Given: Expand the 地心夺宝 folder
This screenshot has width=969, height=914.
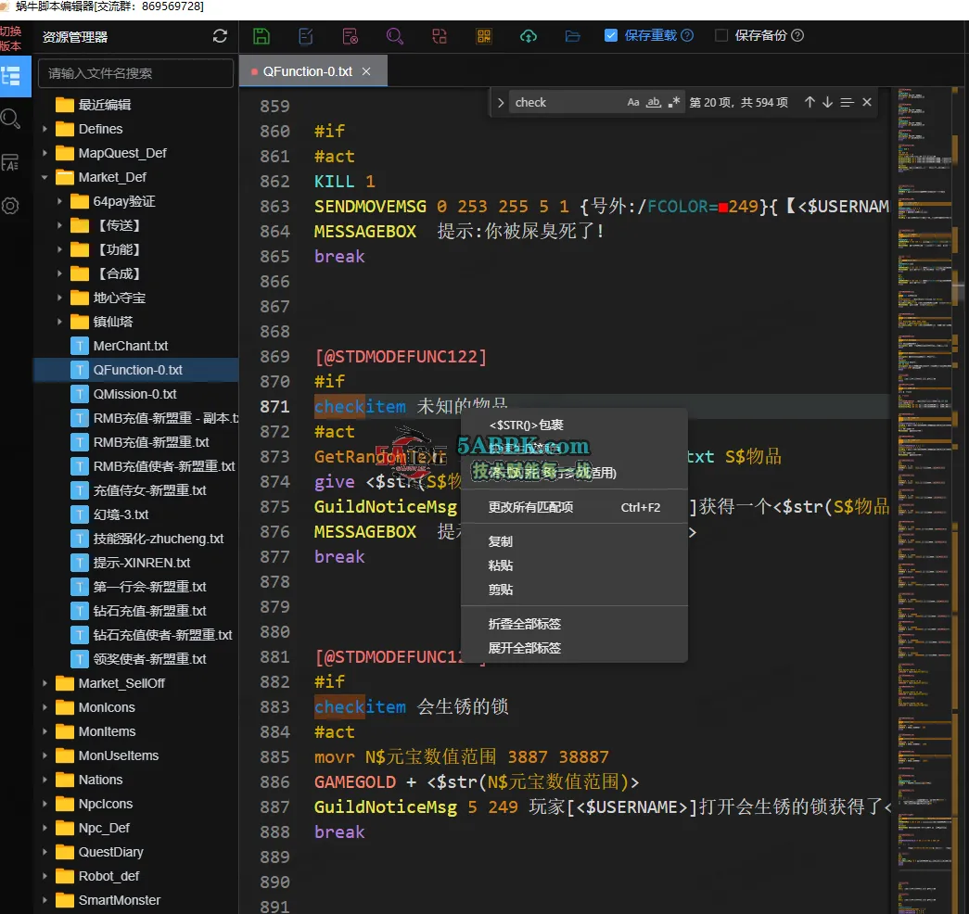Looking at the screenshot, I should (59, 298).
